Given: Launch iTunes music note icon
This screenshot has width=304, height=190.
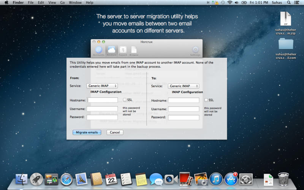Looking at the screenshot, I should point(216,179).
